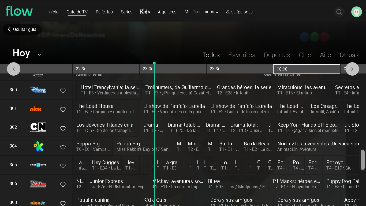This screenshot has width=366, height=206.
Task: Mark channel 305 Cartoonito as favorite
Action: pyautogui.click(x=63, y=166)
